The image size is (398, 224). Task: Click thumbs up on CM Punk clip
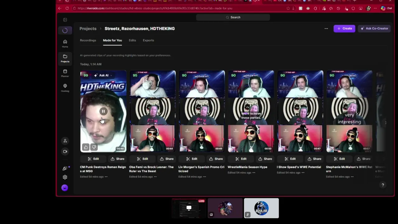[86, 147]
